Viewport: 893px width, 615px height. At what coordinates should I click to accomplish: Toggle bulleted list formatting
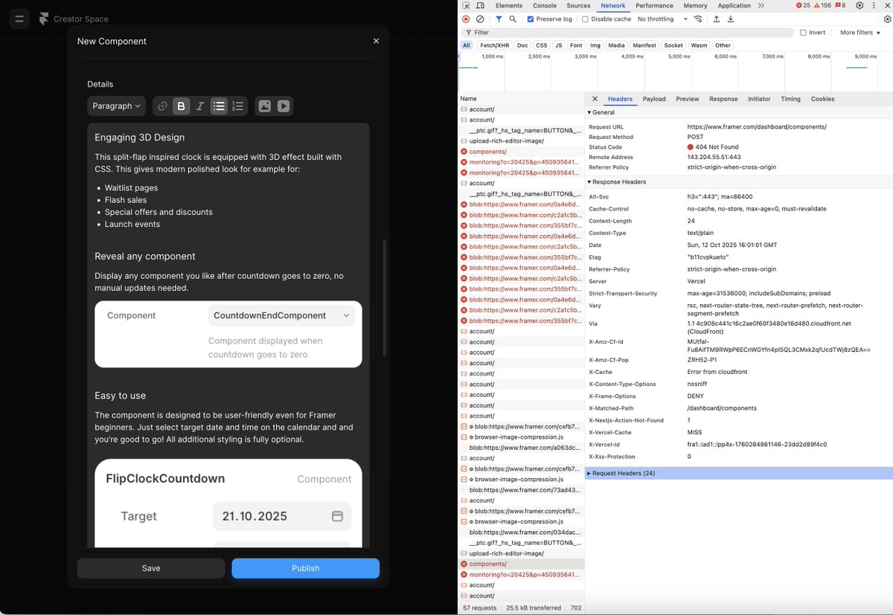point(219,106)
